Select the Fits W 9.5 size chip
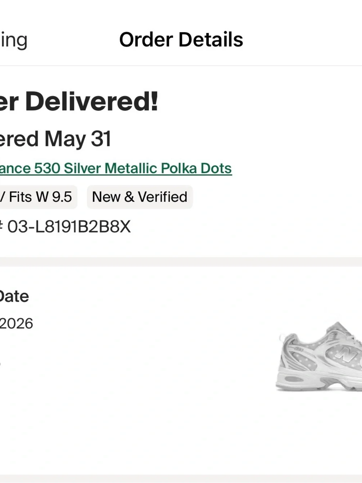The width and height of the screenshot is (362, 483). [x=38, y=197]
